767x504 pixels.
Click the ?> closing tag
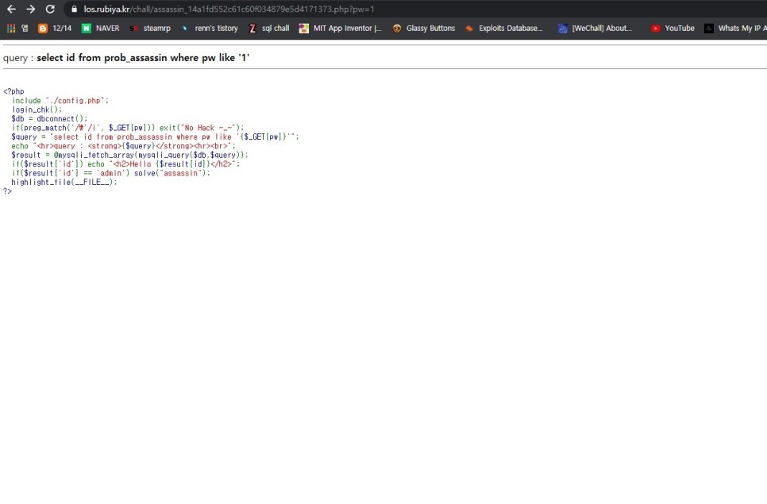click(x=7, y=191)
